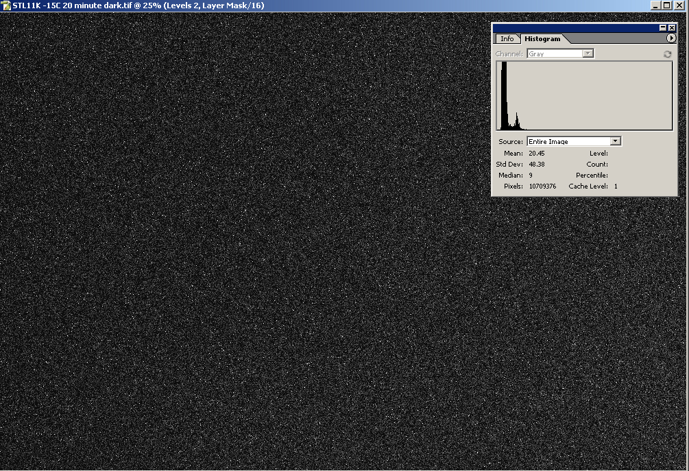The image size is (689, 471).
Task: Collapse the Histogram palette with minimize button
Action: pos(663,27)
